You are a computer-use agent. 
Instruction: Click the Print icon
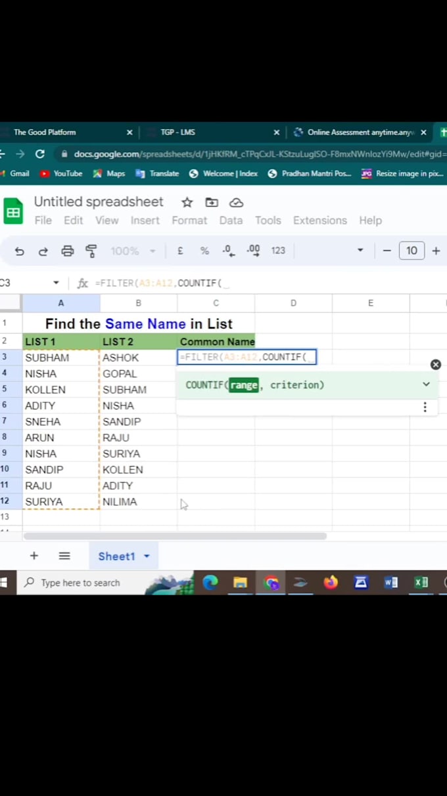(x=68, y=251)
